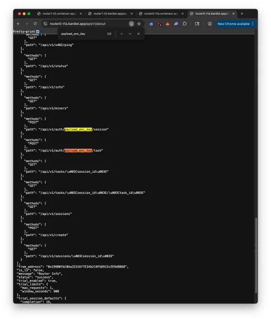Close the router1-t0.bardiel.app tab

tap(131, 14)
